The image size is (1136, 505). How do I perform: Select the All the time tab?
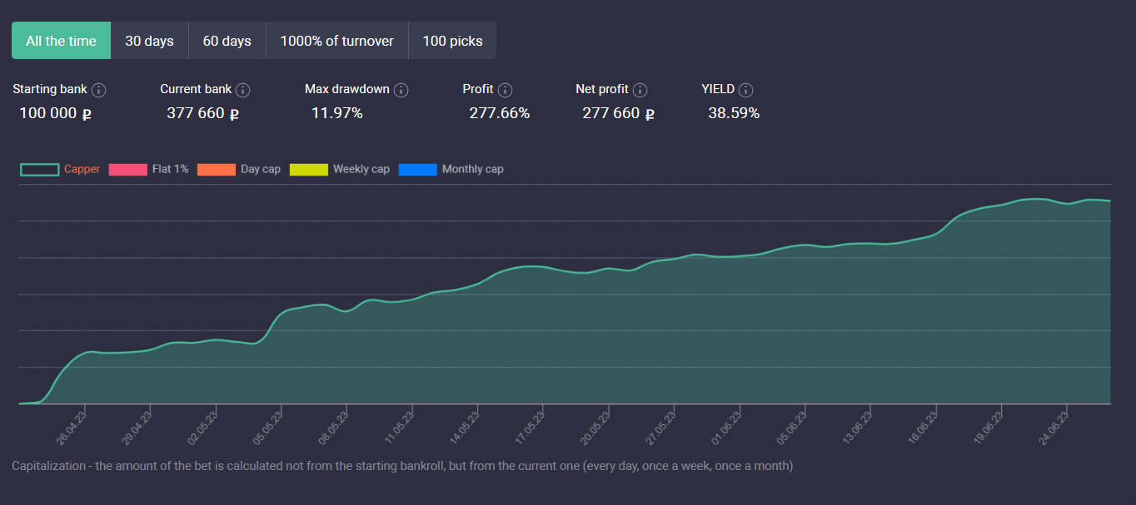pos(61,41)
